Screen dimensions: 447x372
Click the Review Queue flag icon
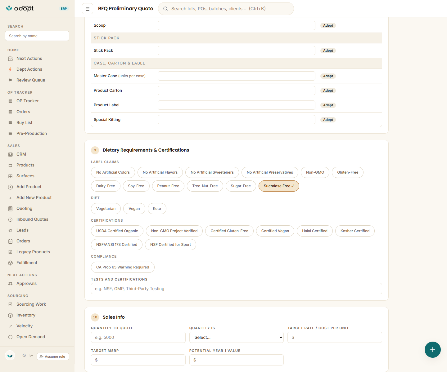pyautogui.click(x=10, y=80)
